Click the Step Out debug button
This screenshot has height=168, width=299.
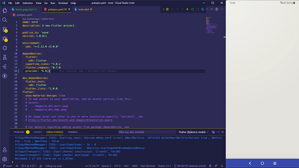[x=182, y=9]
